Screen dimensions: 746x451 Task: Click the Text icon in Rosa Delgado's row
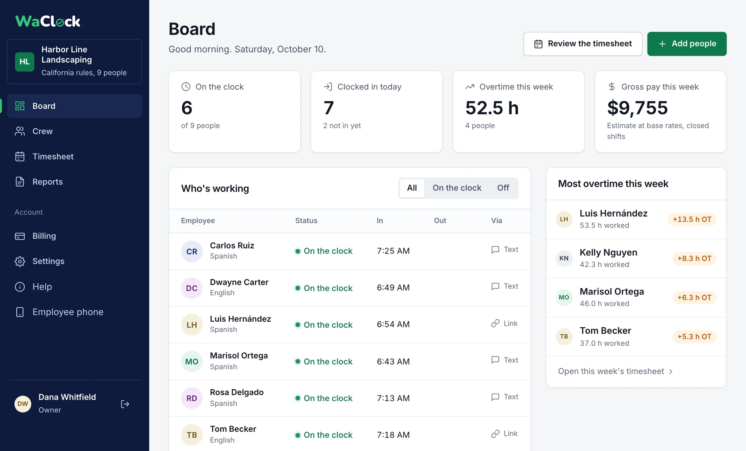pos(495,397)
